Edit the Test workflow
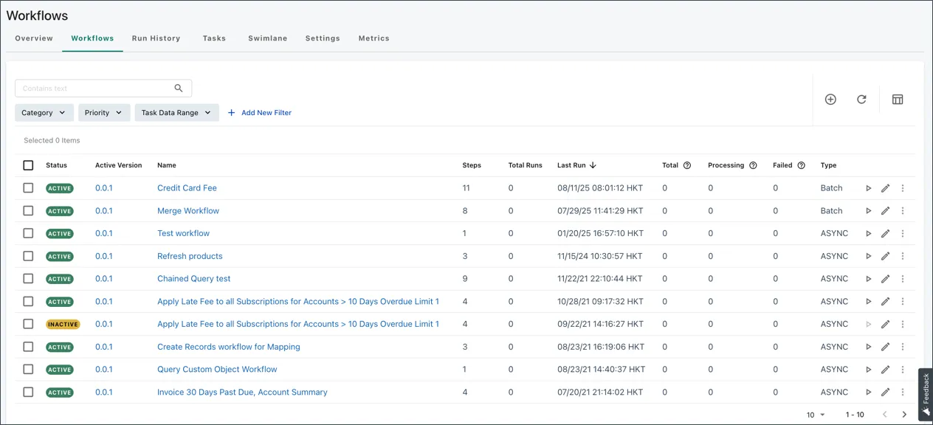The image size is (933, 425). pos(886,233)
